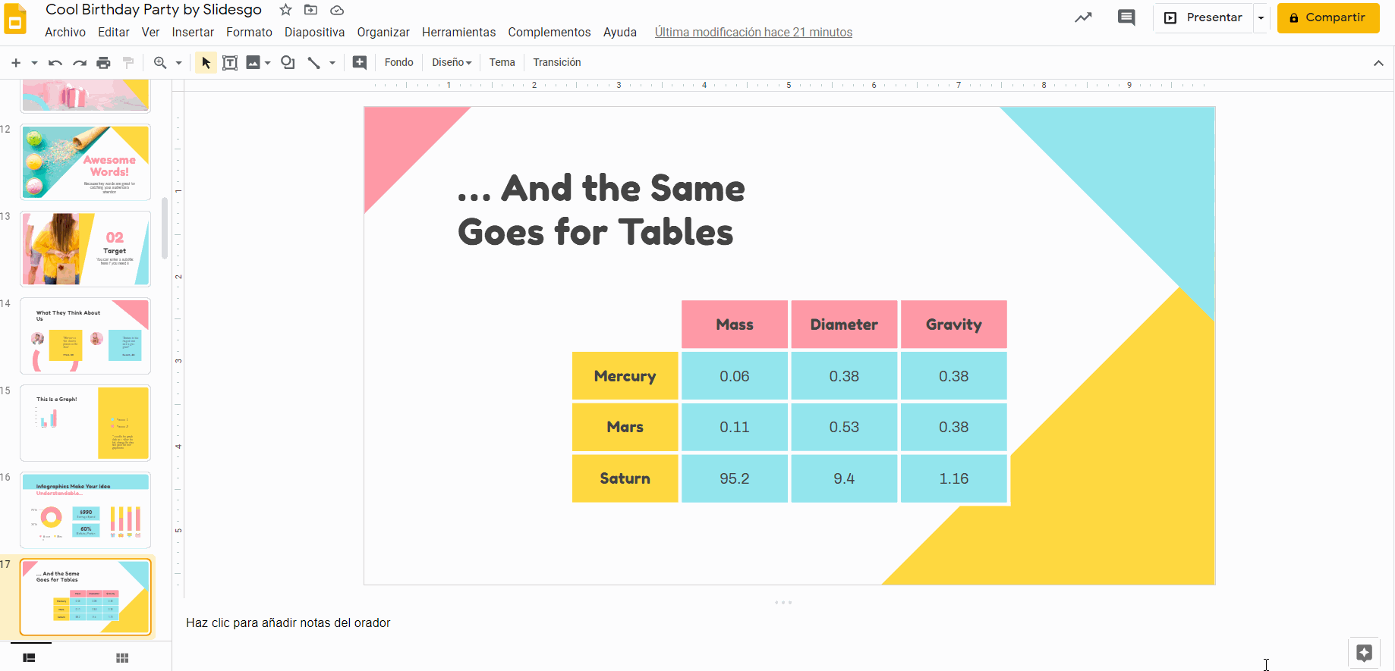Image resolution: width=1395 pixels, height=671 pixels.
Task: Open the Herramientas menu
Action: (x=458, y=32)
